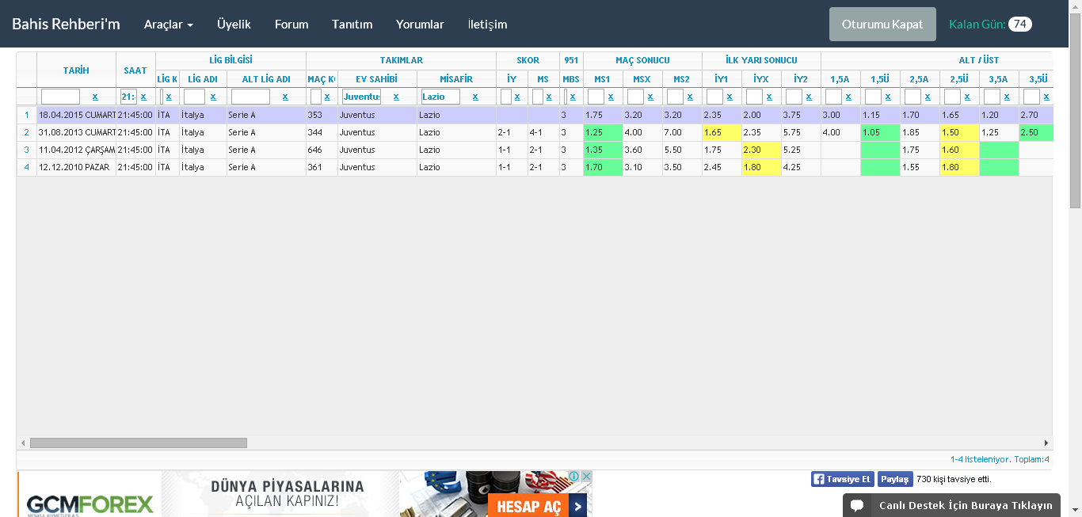Sort by the TARİH column header
Viewport: 1082px width, 517px height.
[x=76, y=70]
